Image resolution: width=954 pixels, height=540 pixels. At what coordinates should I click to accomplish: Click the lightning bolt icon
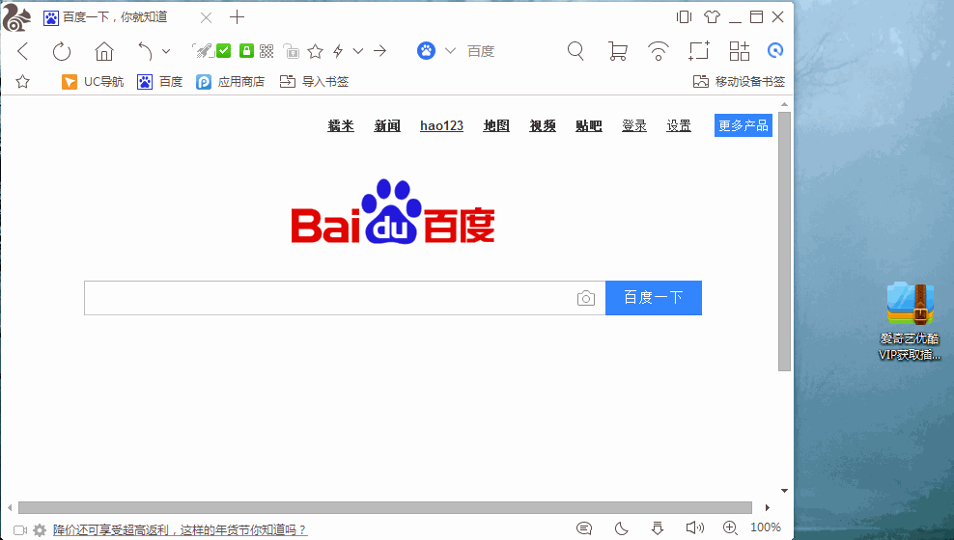(338, 51)
